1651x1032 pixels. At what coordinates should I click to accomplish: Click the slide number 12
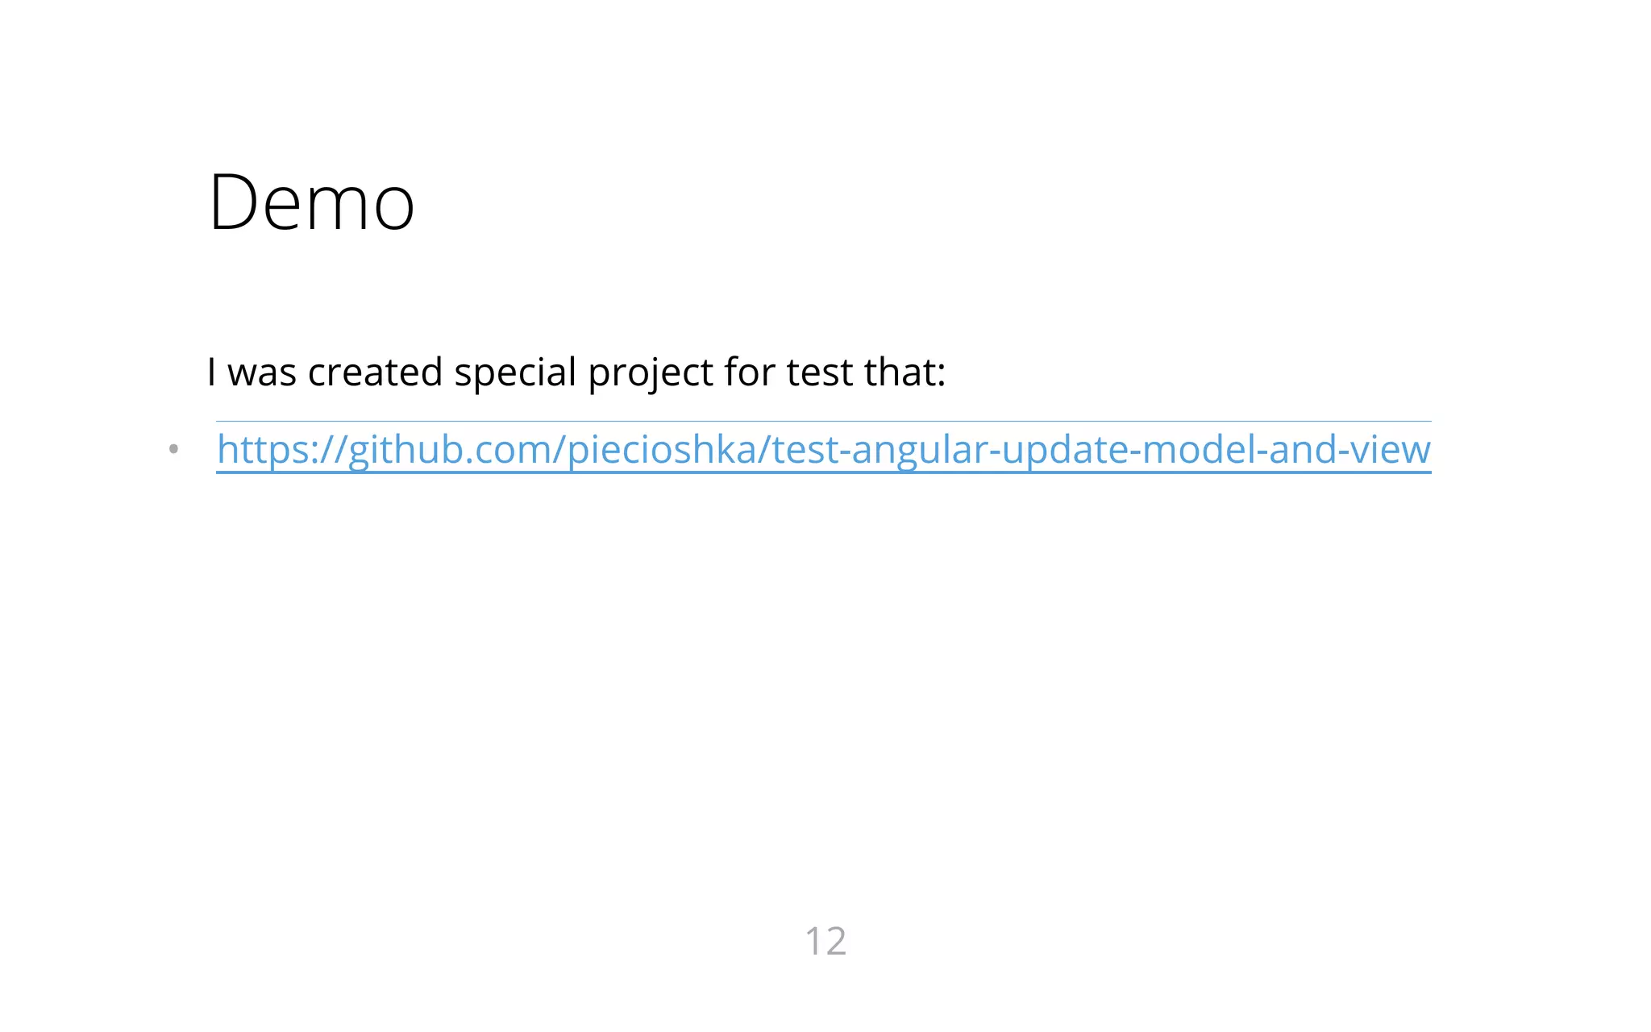pos(825,941)
